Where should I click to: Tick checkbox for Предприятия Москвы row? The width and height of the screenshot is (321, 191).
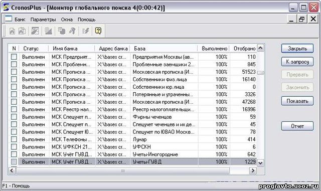(14, 57)
